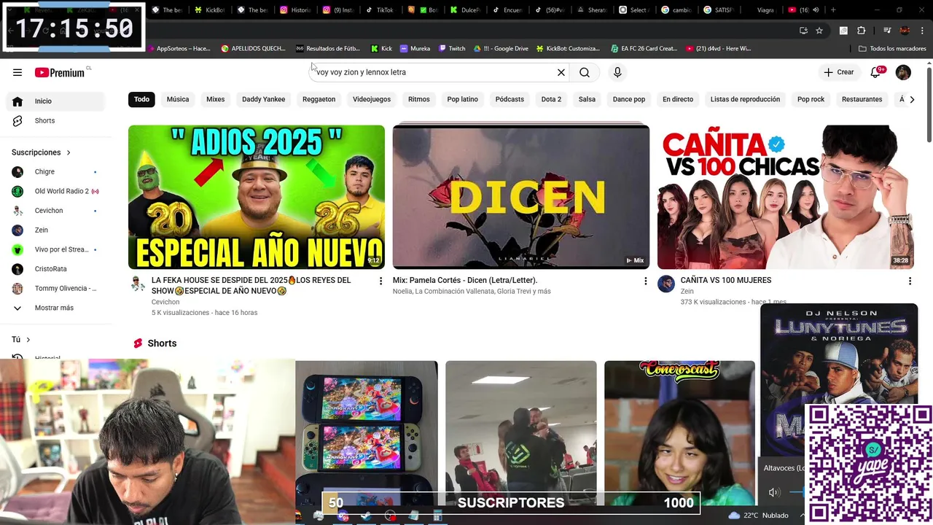Open the YouTube hamburger guide menu
Image resolution: width=933 pixels, height=525 pixels.
[x=17, y=72]
